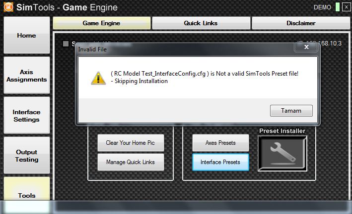This screenshot has width=352, height=214.
Task: Open Axis Assignments from the sidebar
Action: 27,75
